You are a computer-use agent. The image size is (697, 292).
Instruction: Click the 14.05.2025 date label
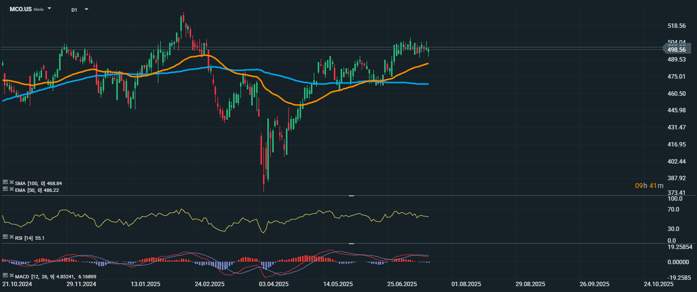[338, 284]
